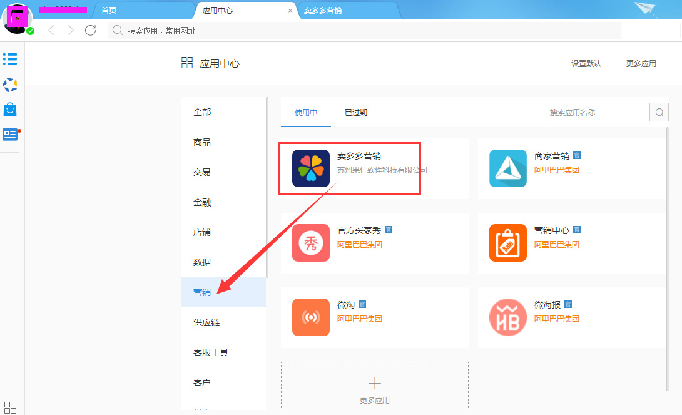The width and height of the screenshot is (682, 415).
Task: Refresh the page with reload icon
Action: tap(91, 30)
